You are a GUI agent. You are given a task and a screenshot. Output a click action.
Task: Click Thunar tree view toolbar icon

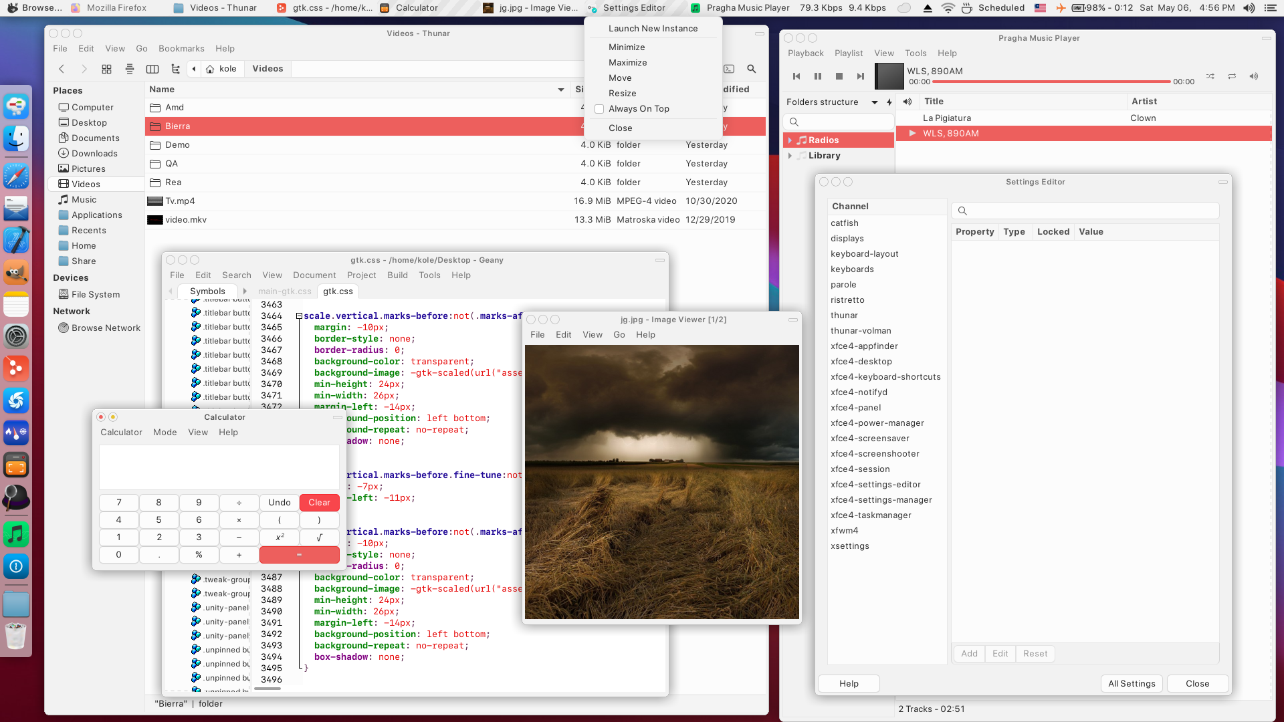(175, 69)
